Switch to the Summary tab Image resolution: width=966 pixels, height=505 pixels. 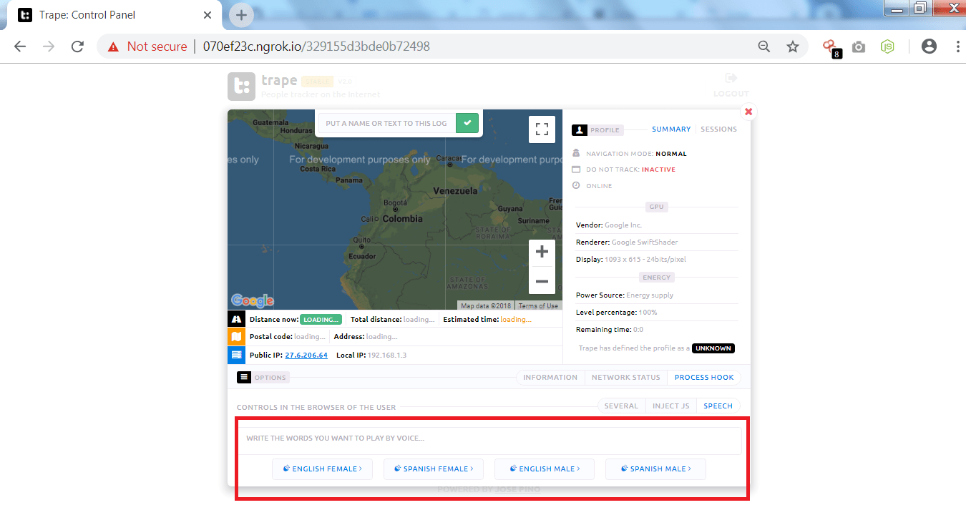coord(671,129)
